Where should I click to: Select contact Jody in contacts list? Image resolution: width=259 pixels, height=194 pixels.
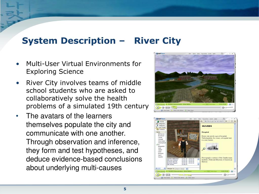tap(160, 148)
